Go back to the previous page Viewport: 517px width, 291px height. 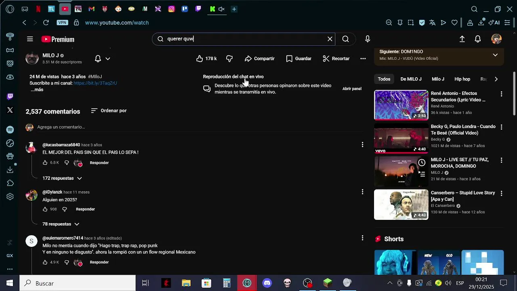point(25,23)
